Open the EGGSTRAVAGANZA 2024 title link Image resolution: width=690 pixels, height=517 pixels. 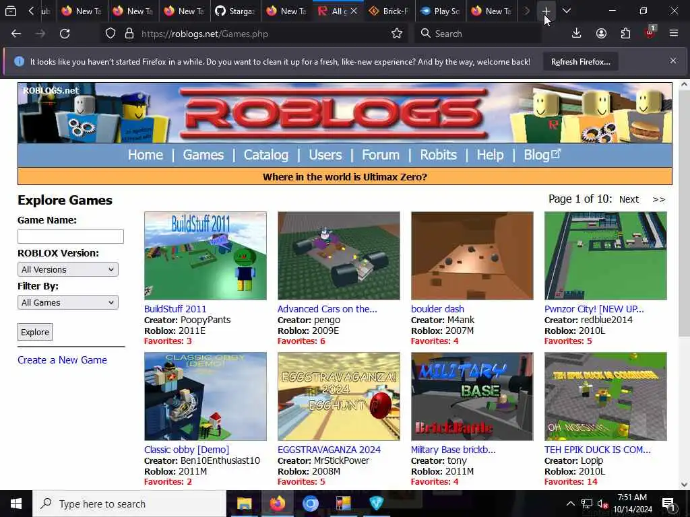tap(329, 449)
